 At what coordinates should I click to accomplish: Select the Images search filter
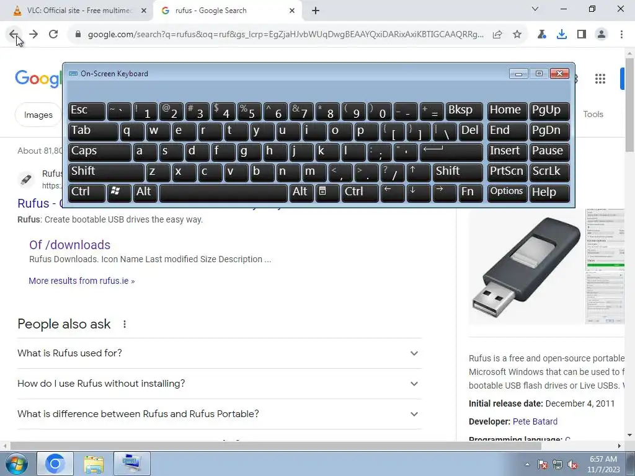[x=38, y=115]
